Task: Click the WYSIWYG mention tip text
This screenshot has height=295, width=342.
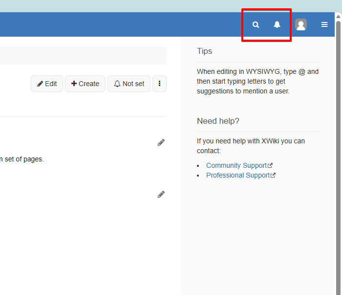Action: [x=257, y=81]
